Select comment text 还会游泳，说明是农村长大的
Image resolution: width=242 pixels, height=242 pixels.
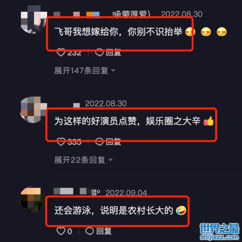[x=114, y=210]
